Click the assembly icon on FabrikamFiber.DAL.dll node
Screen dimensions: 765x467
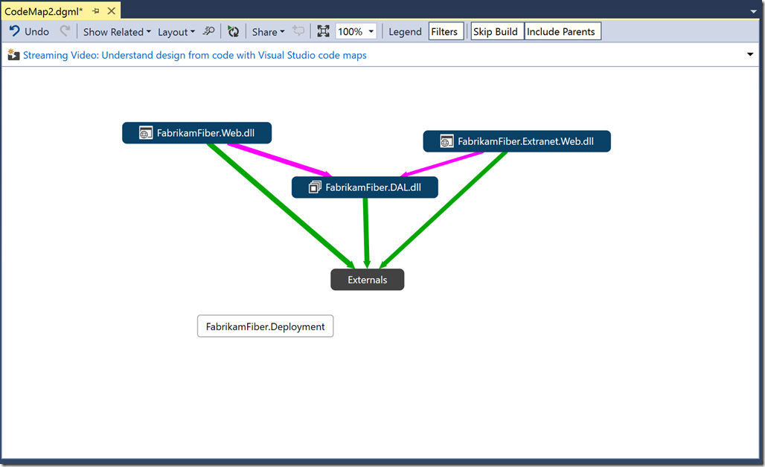point(315,187)
